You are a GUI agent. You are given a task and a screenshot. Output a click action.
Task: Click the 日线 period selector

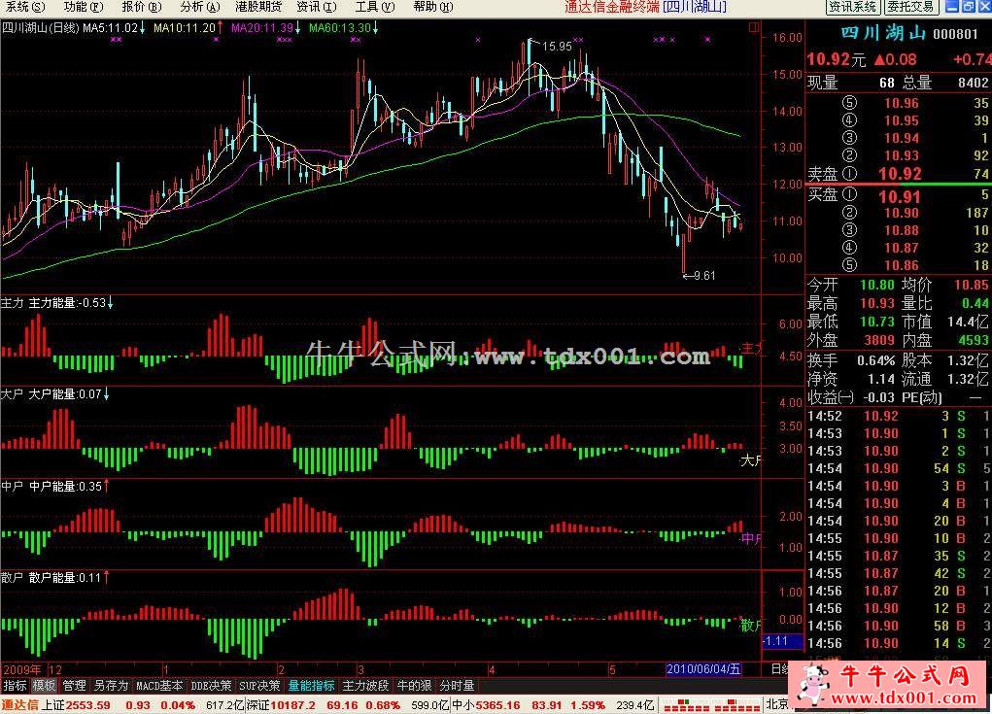click(x=779, y=669)
